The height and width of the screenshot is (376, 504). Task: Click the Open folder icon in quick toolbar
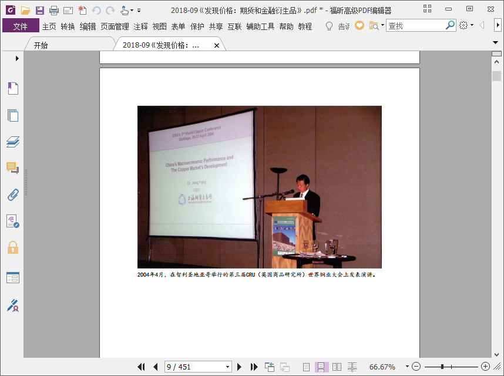[25, 11]
